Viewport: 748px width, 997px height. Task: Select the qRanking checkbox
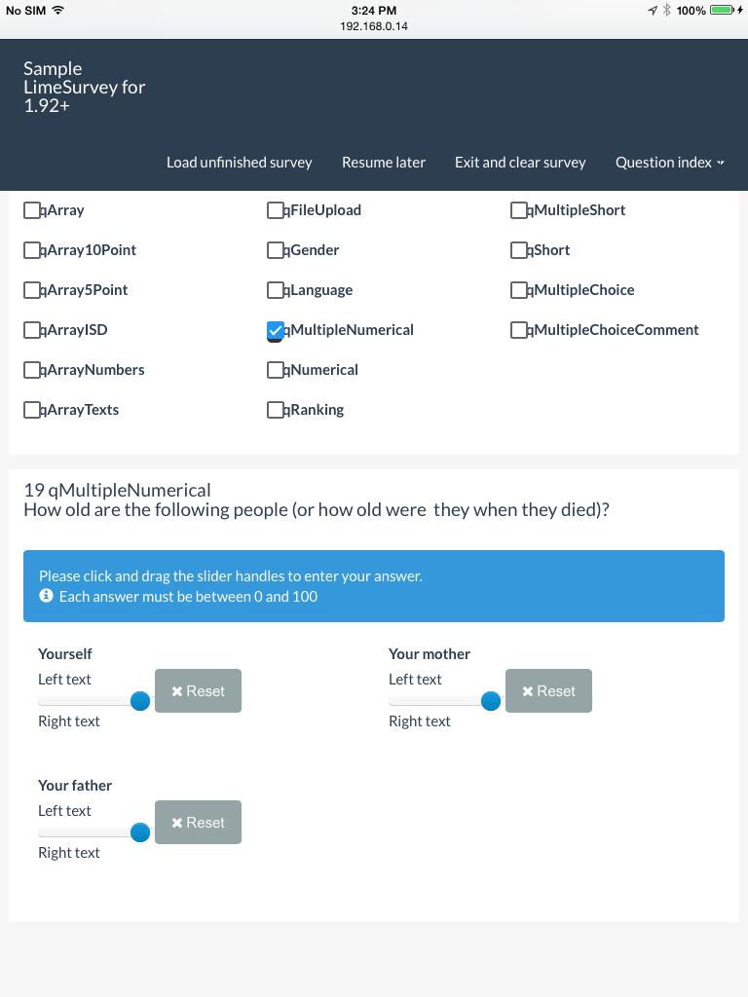(276, 411)
